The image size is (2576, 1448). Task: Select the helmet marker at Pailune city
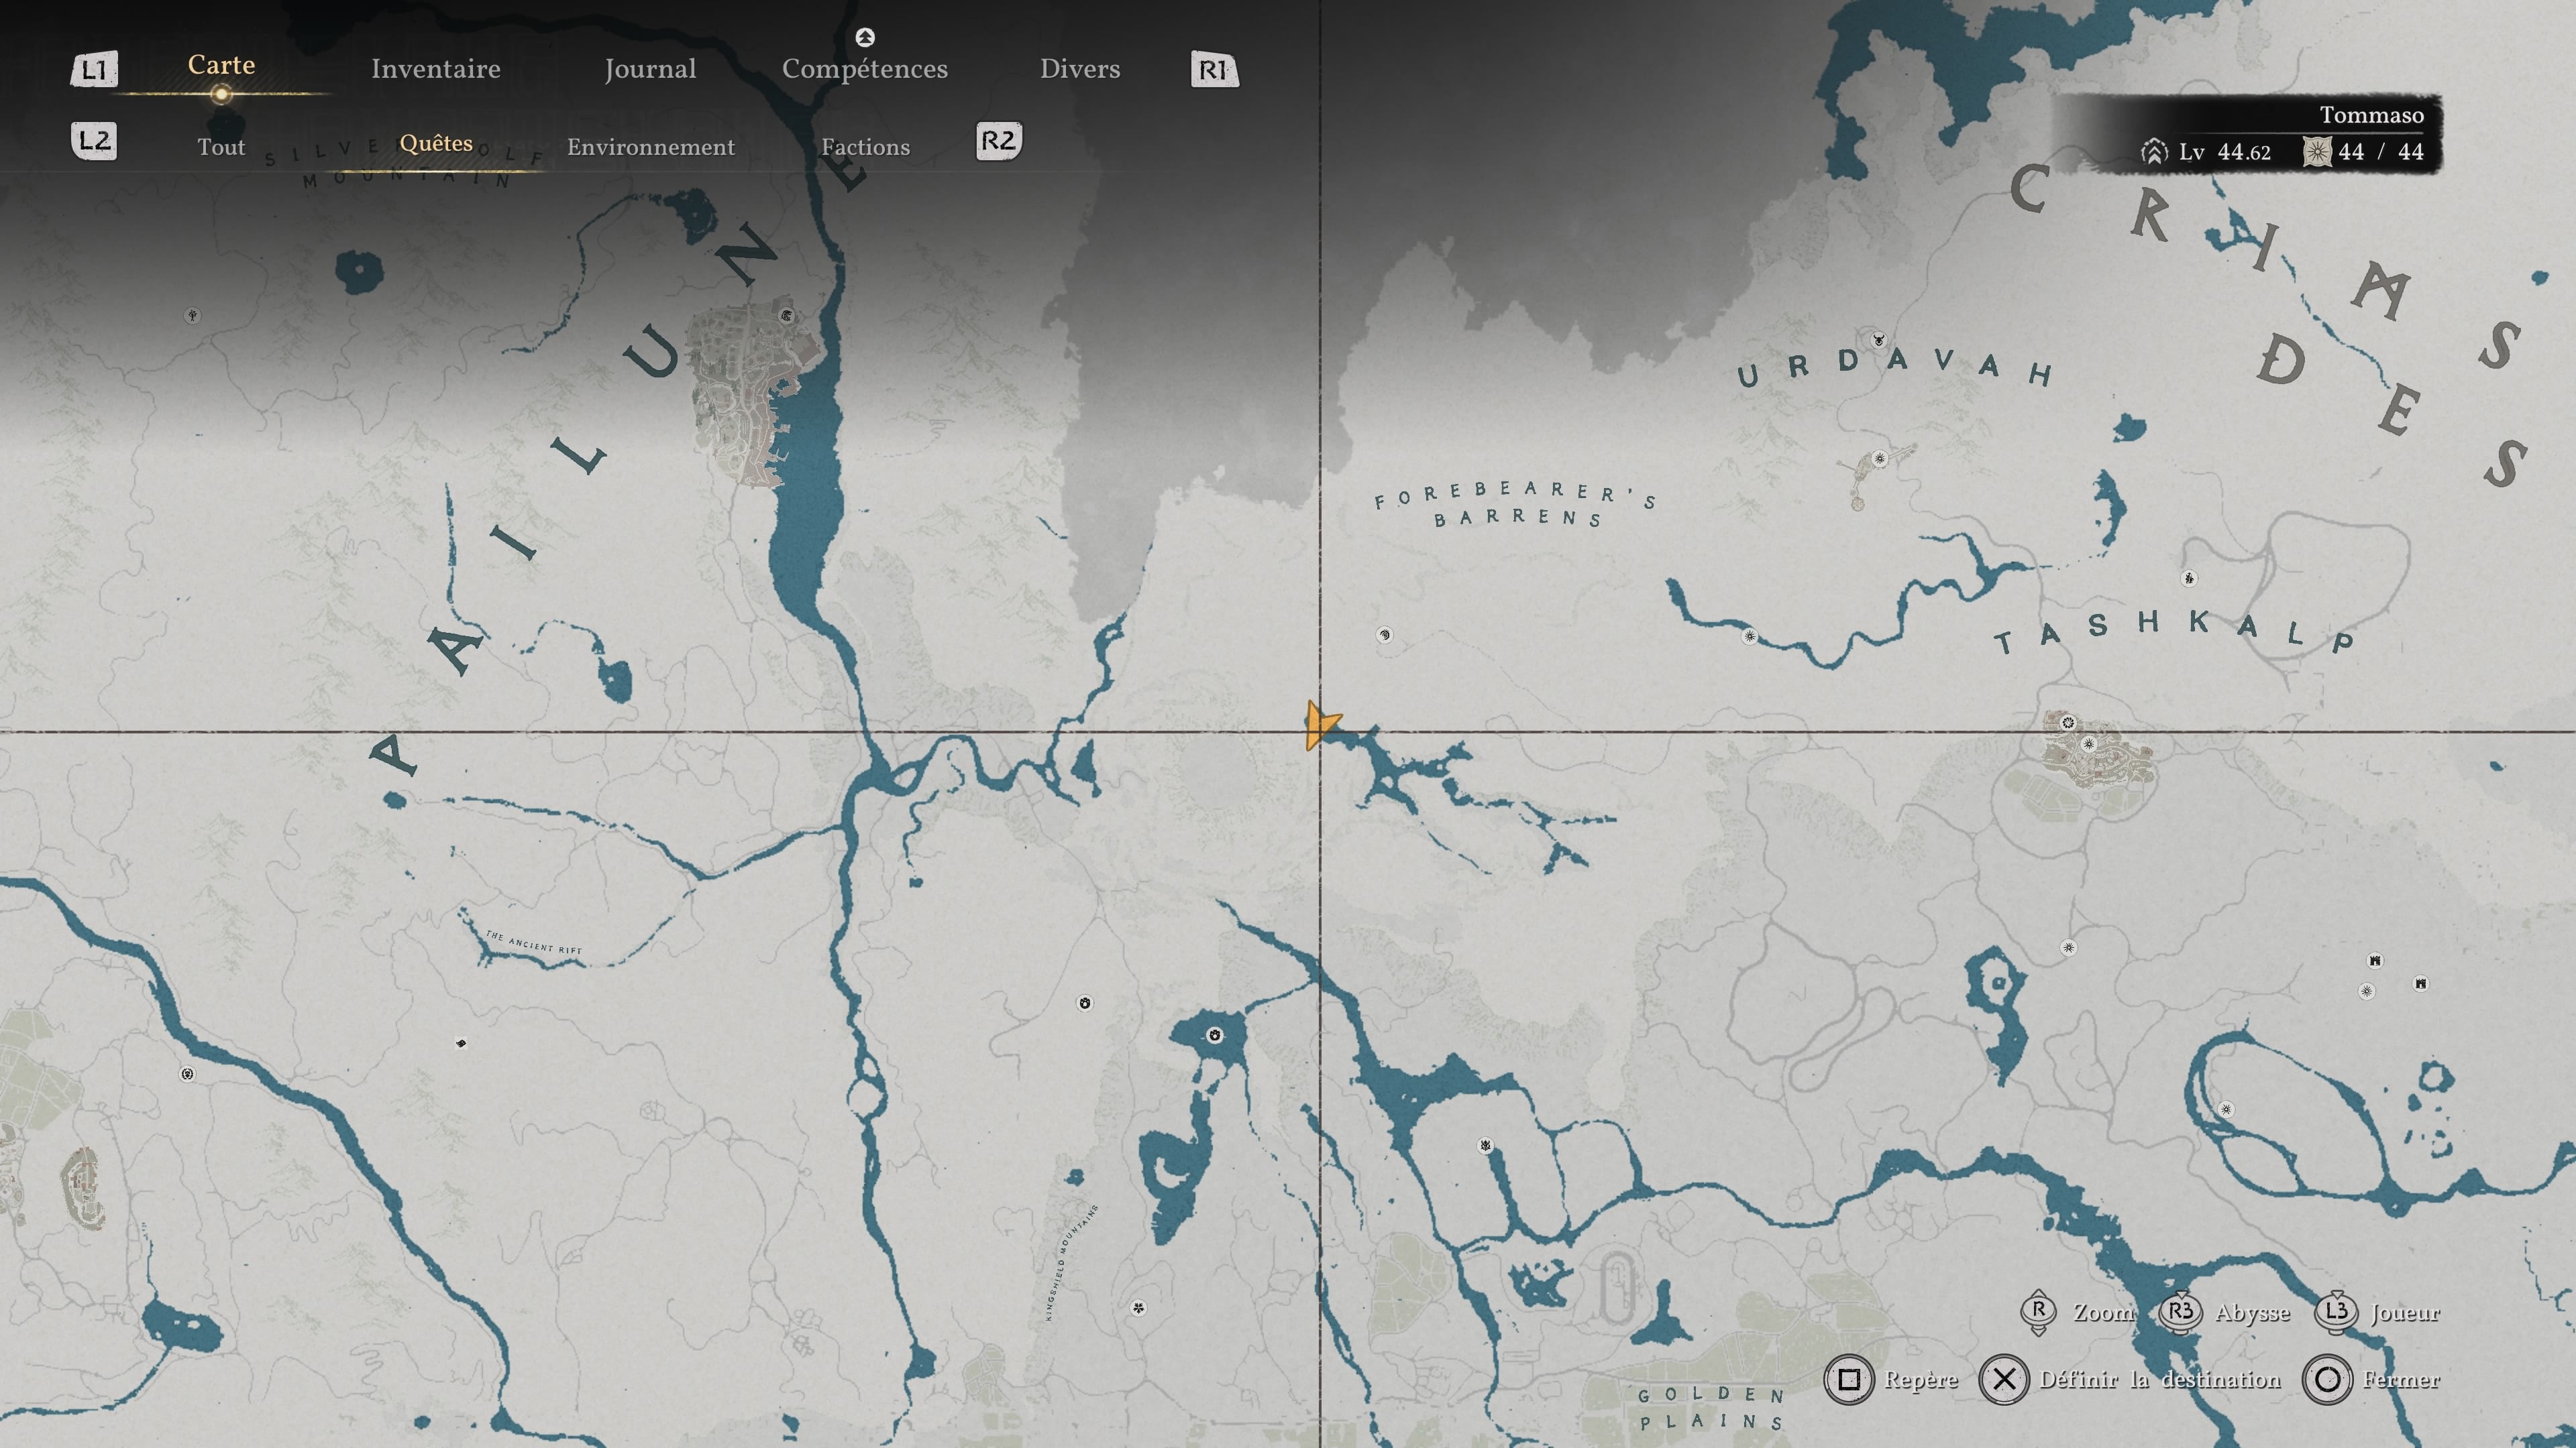click(787, 316)
